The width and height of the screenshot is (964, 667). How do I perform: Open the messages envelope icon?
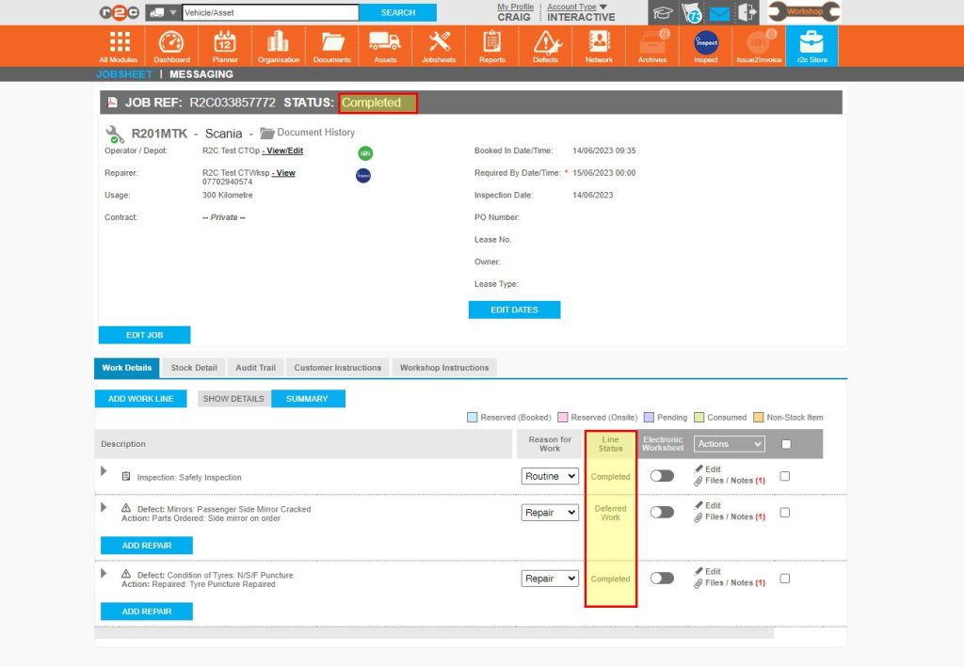tap(719, 12)
